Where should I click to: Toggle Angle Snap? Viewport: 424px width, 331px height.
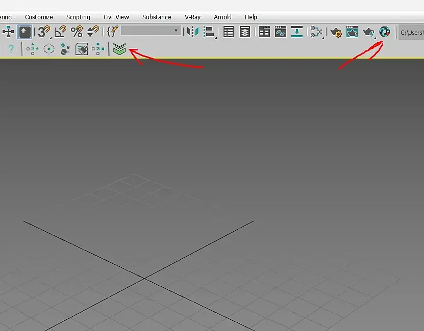pyautogui.click(x=60, y=32)
